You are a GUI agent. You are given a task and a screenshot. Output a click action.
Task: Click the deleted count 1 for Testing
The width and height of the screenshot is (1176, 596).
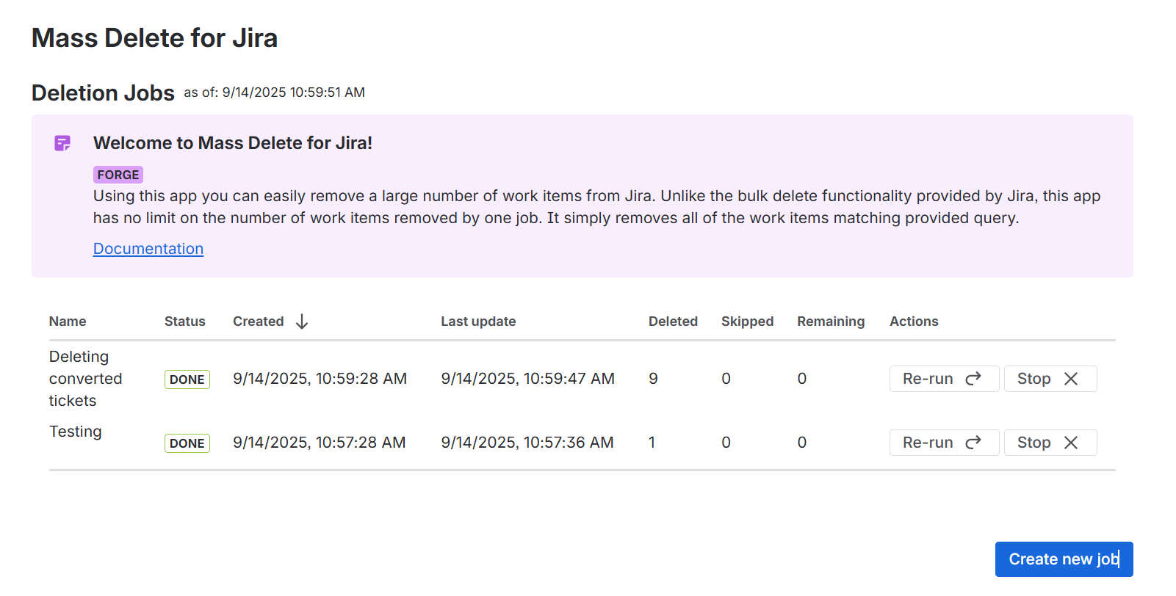[x=652, y=443]
